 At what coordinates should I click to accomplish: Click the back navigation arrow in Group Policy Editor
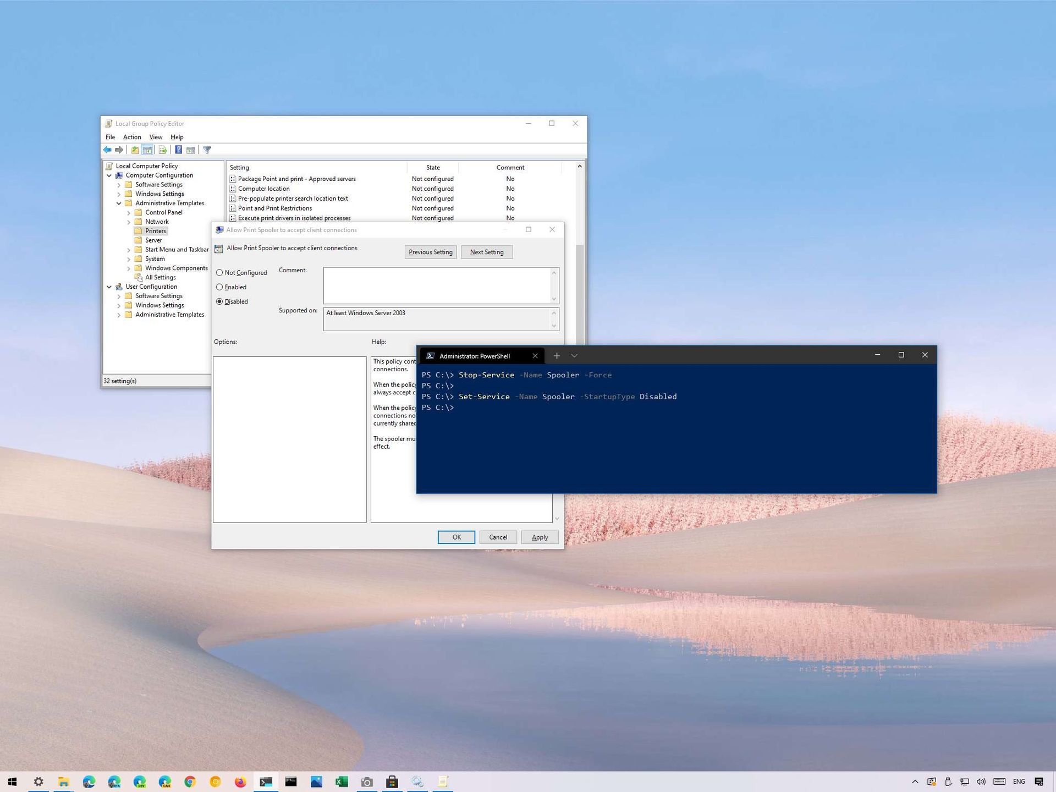107,150
